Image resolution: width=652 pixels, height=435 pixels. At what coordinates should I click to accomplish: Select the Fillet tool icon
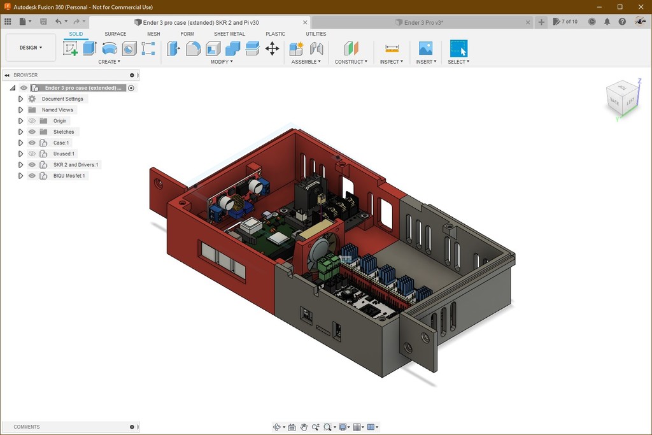pyautogui.click(x=193, y=48)
